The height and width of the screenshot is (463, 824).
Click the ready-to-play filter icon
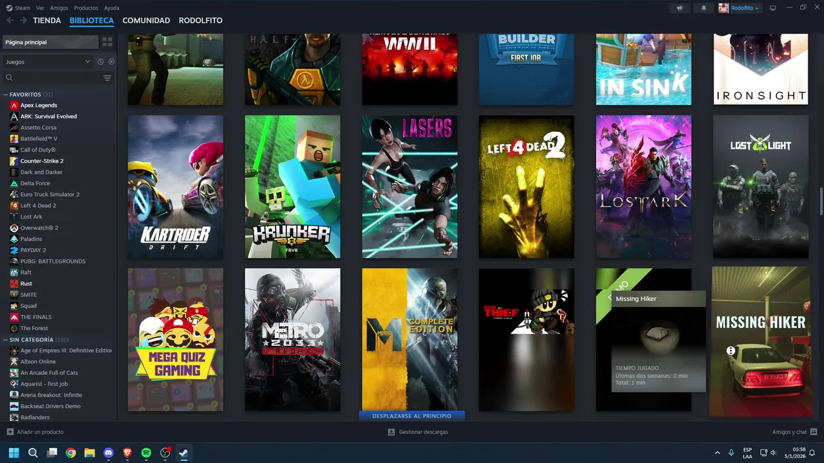(111, 62)
